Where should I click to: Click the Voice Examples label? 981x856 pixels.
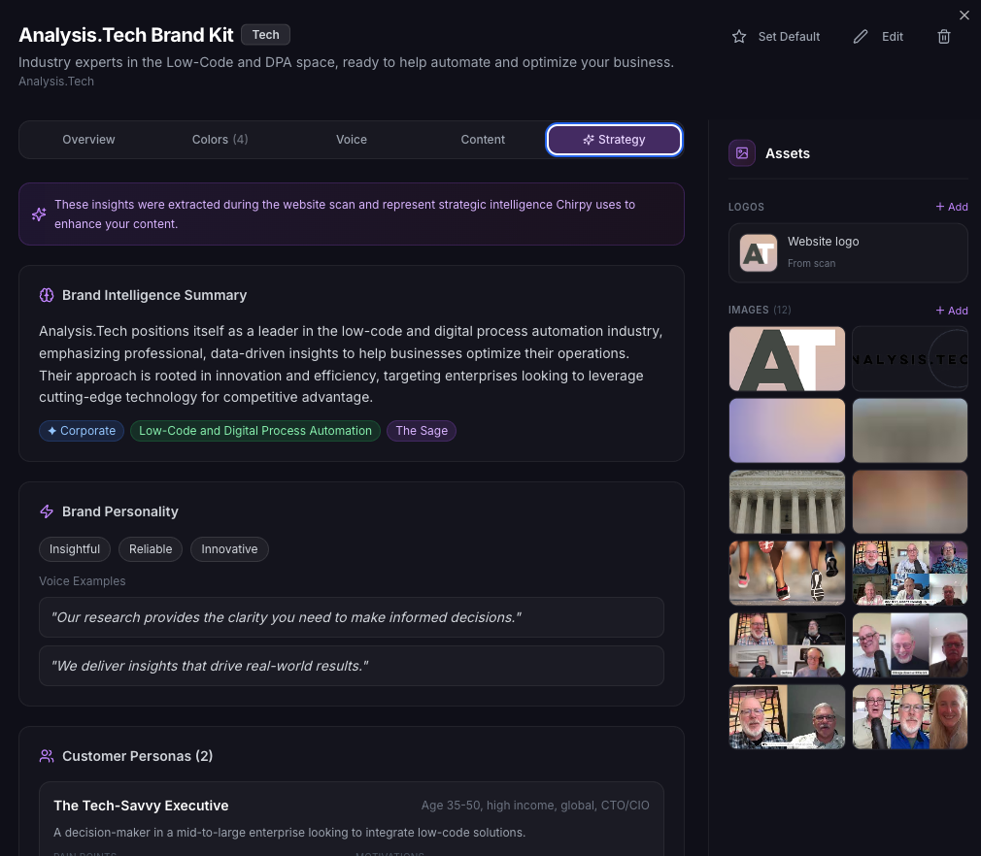tap(82, 581)
